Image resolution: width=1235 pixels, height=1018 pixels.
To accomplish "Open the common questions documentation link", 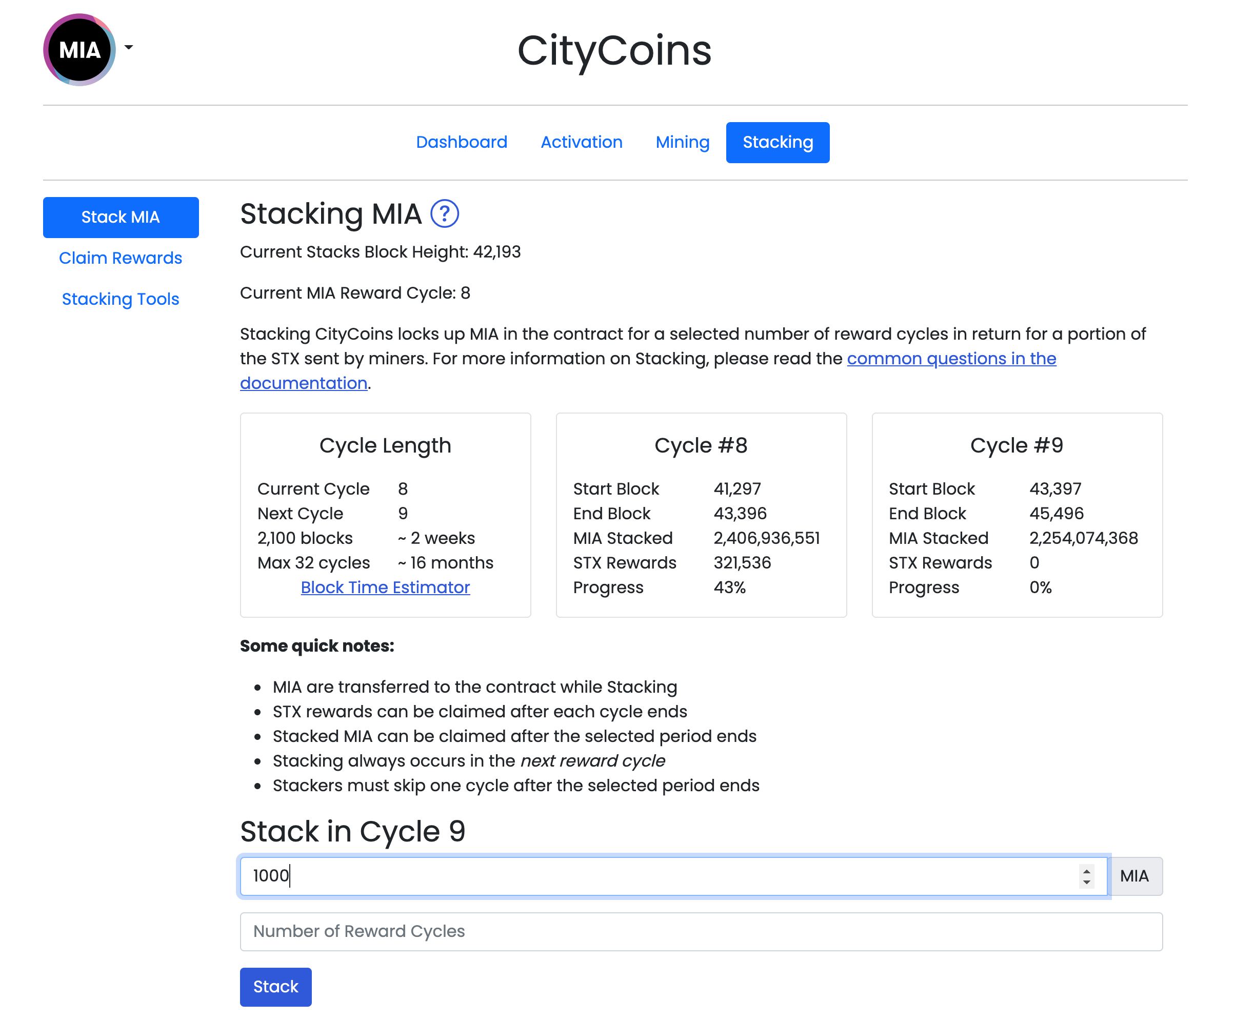I will click(x=951, y=358).
